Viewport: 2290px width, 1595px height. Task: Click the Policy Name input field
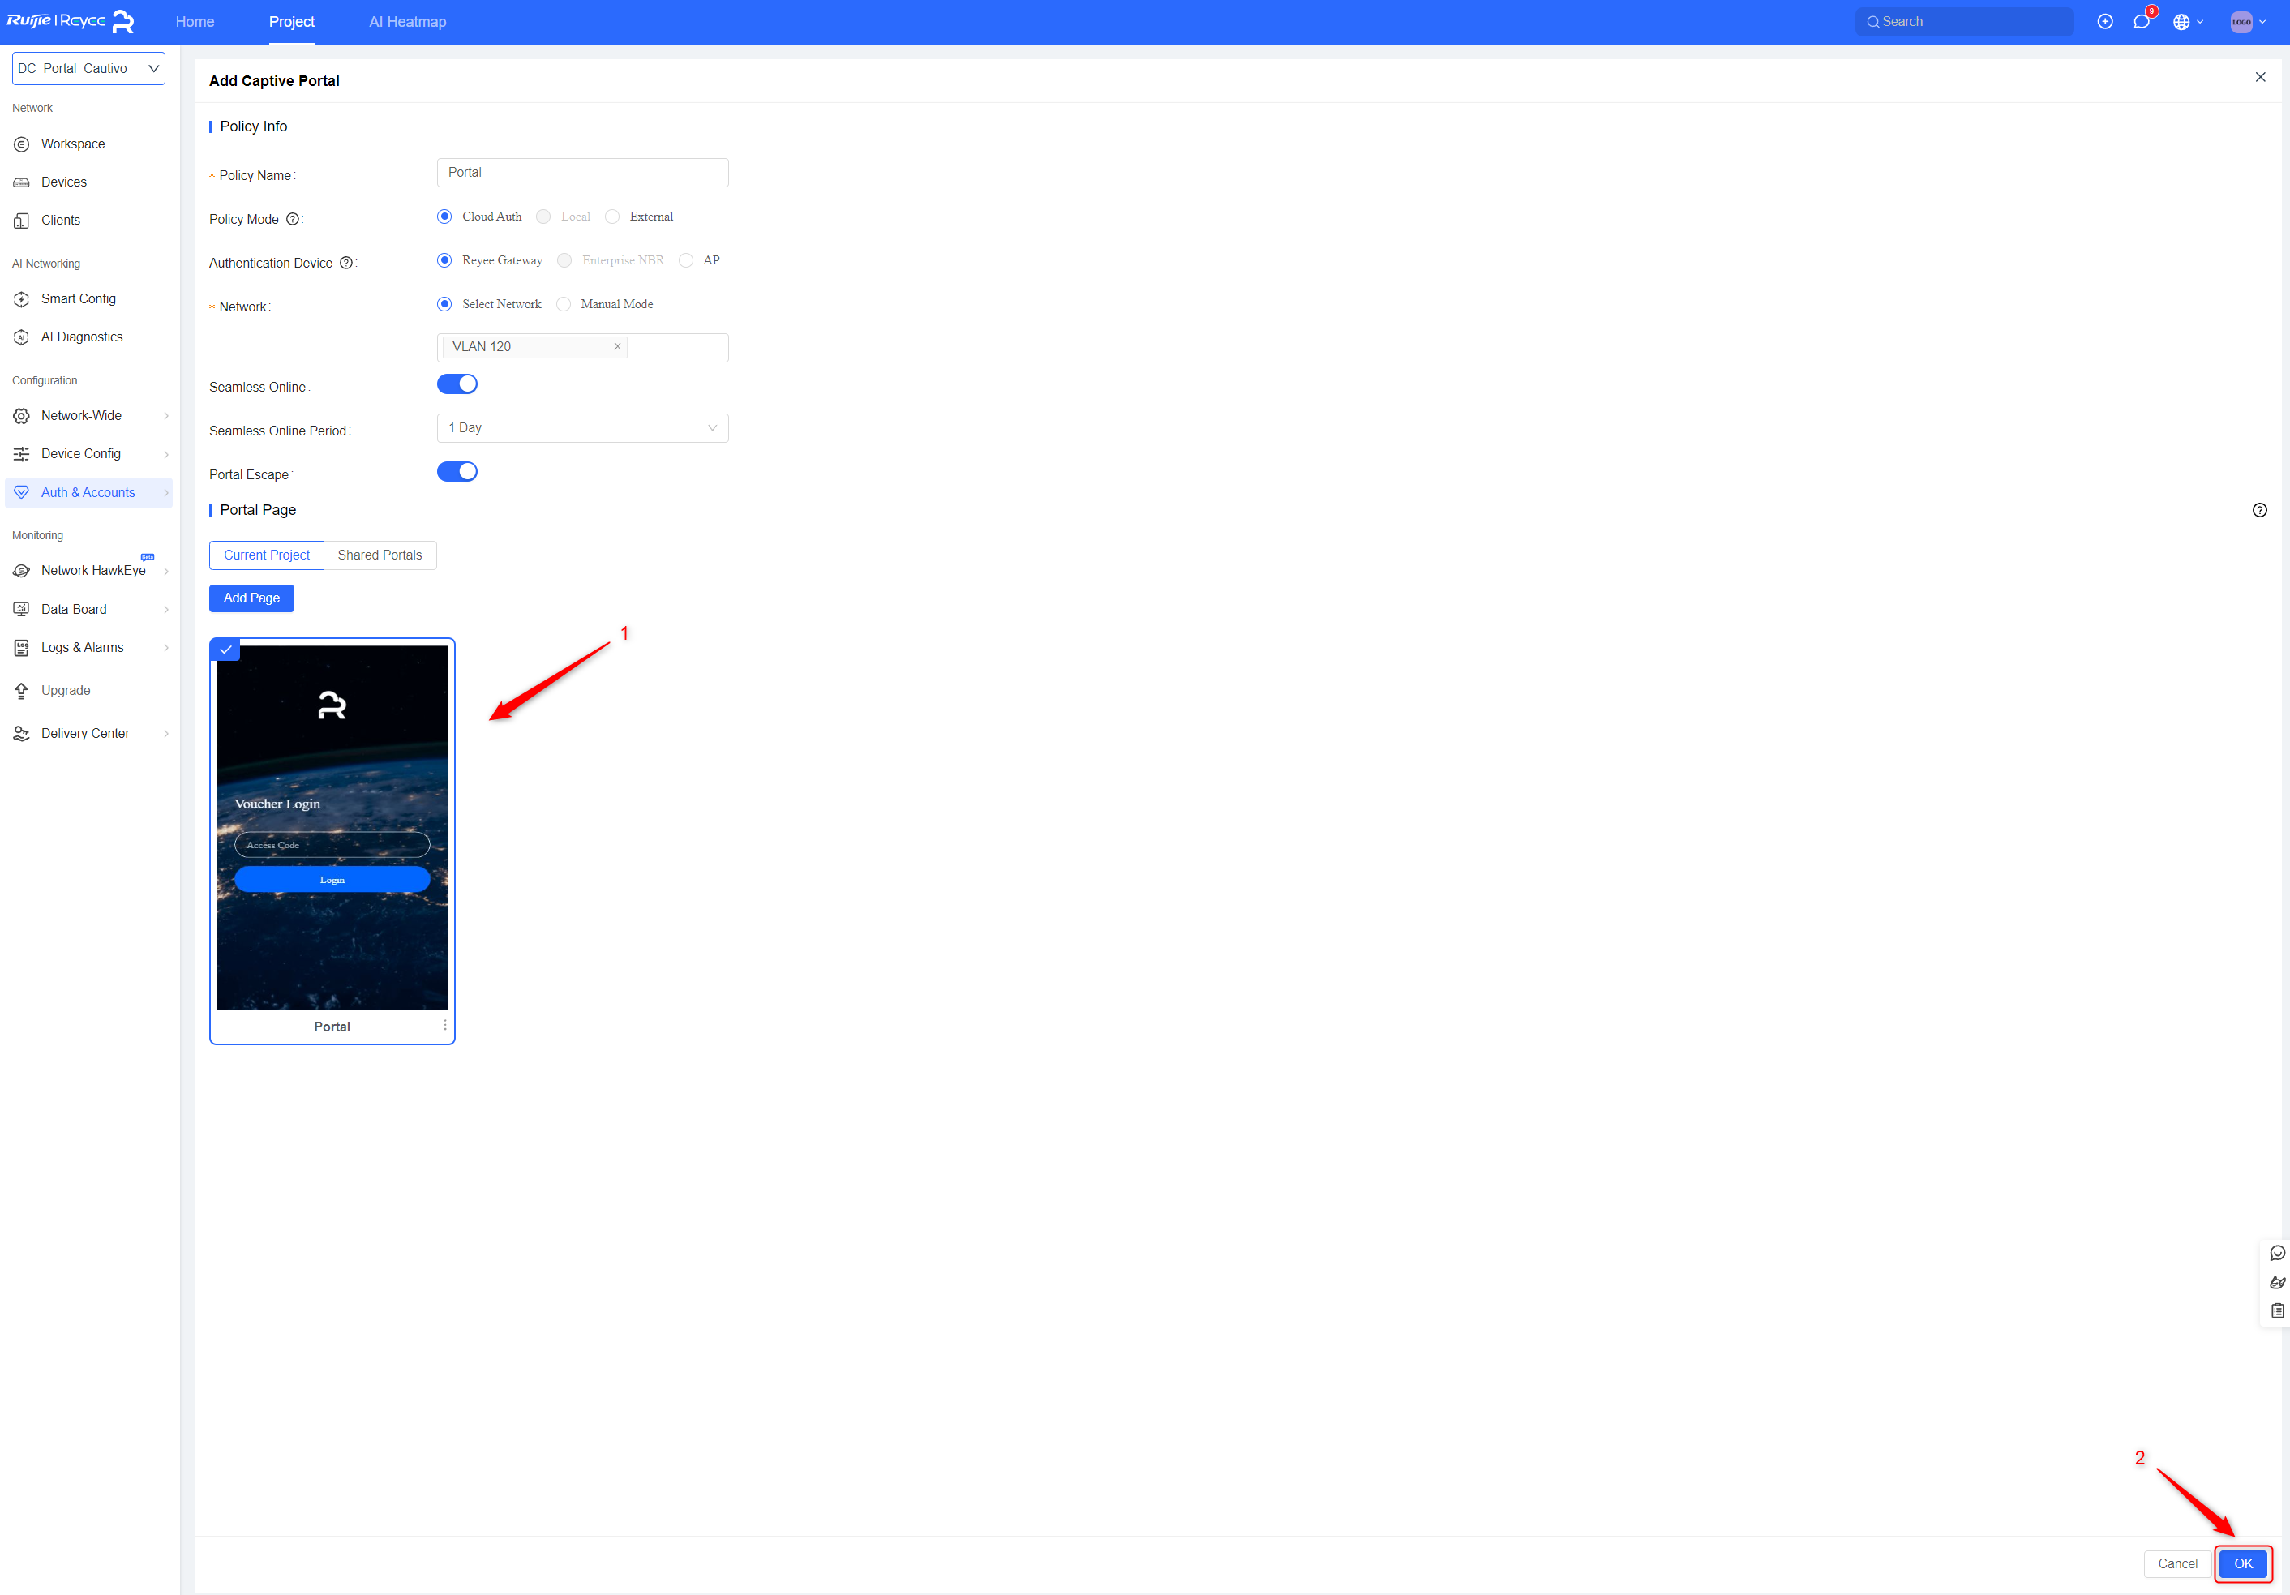point(582,173)
